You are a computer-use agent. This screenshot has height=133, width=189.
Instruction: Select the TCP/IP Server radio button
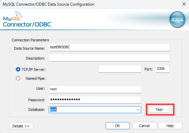coord(18,69)
